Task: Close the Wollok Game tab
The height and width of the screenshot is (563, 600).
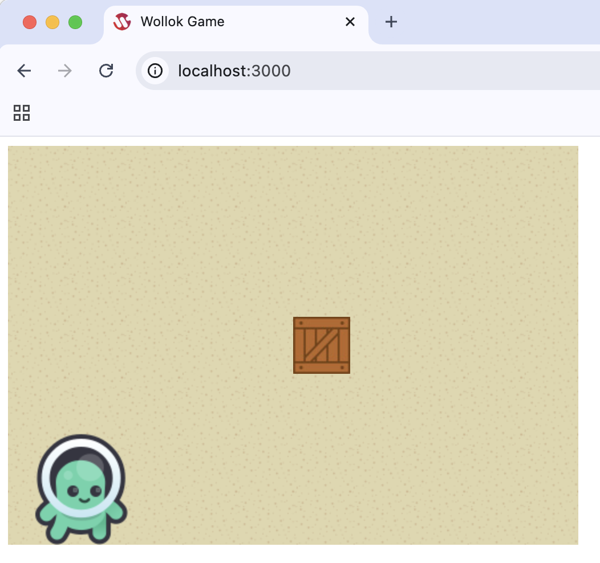Action: (x=350, y=22)
